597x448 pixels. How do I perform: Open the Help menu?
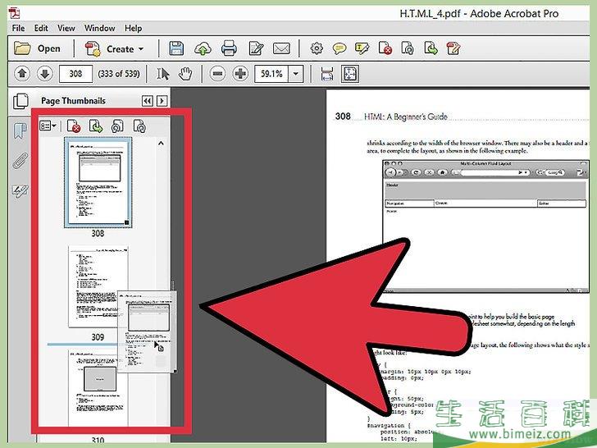point(133,28)
